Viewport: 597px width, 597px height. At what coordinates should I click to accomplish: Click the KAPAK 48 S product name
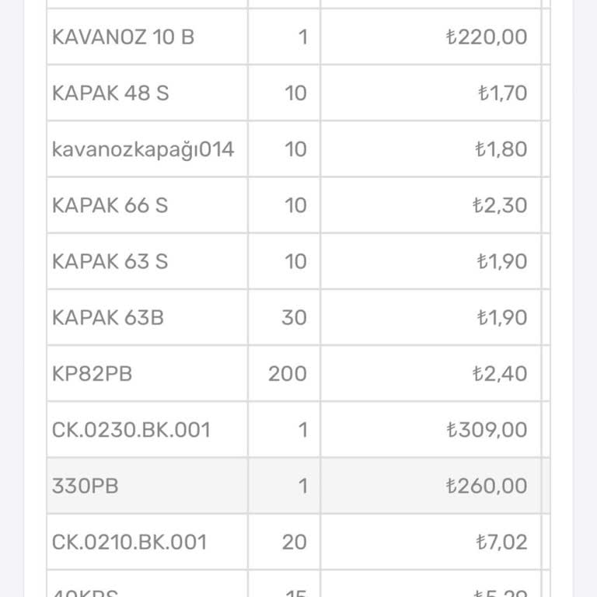[x=110, y=93]
